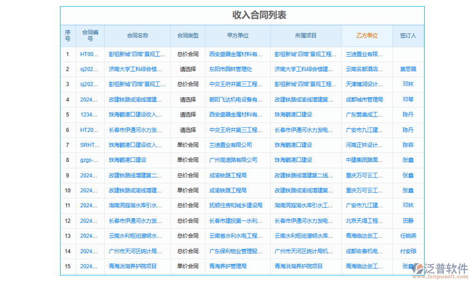
Task: Open contract number starting with 1234
Action: [89, 115]
